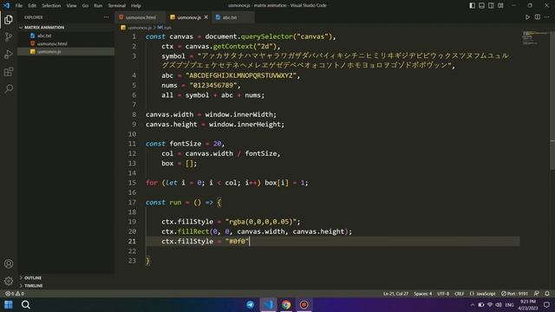Screen dimensions: 555x312
Task: Open the Run and Debug view
Action: (x=9, y=54)
